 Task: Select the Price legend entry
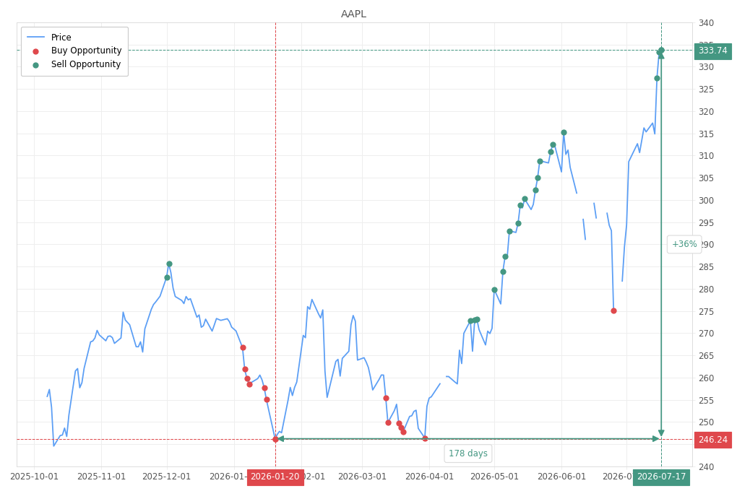point(61,37)
